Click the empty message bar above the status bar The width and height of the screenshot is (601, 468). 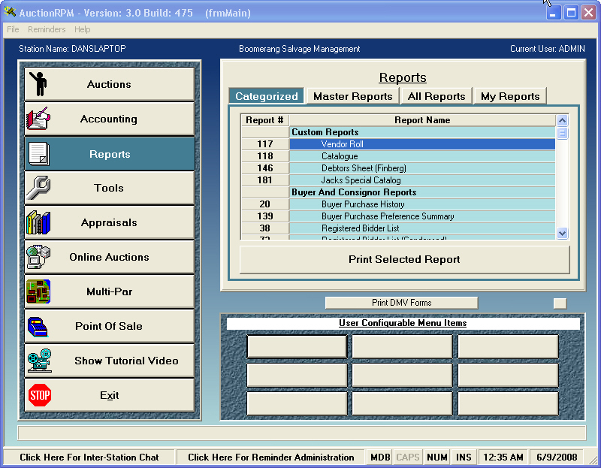pyautogui.click(x=302, y=433)
